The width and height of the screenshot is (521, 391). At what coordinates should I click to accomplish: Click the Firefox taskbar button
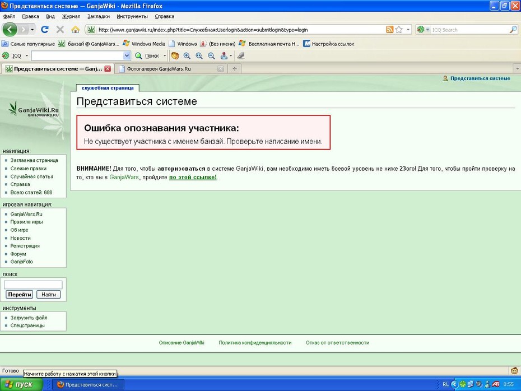click(89, 384)
